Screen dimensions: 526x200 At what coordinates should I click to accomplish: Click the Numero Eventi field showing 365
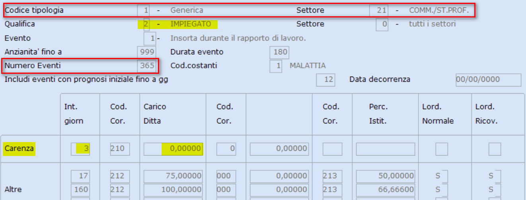coord(146,65)
